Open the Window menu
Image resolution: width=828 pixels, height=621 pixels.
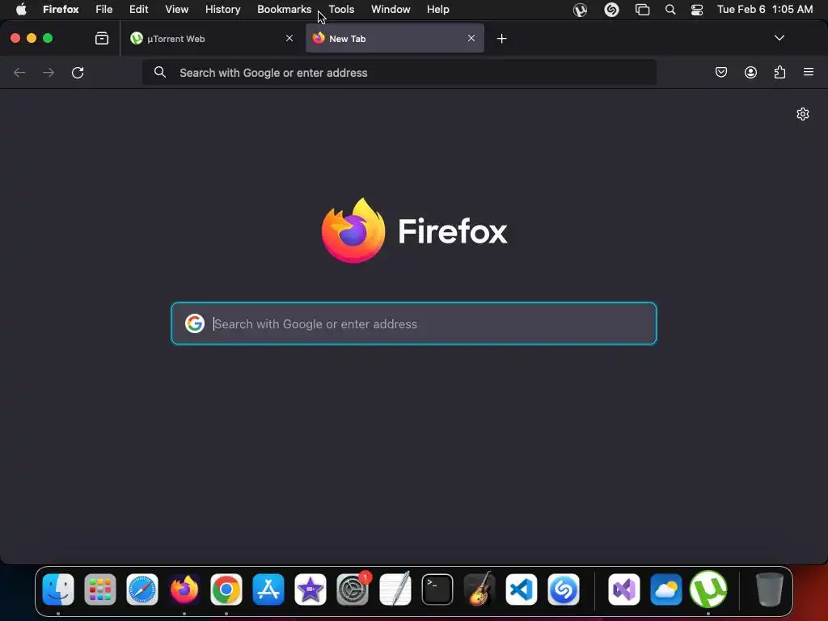pyautogui.click(x=391, y=10)
